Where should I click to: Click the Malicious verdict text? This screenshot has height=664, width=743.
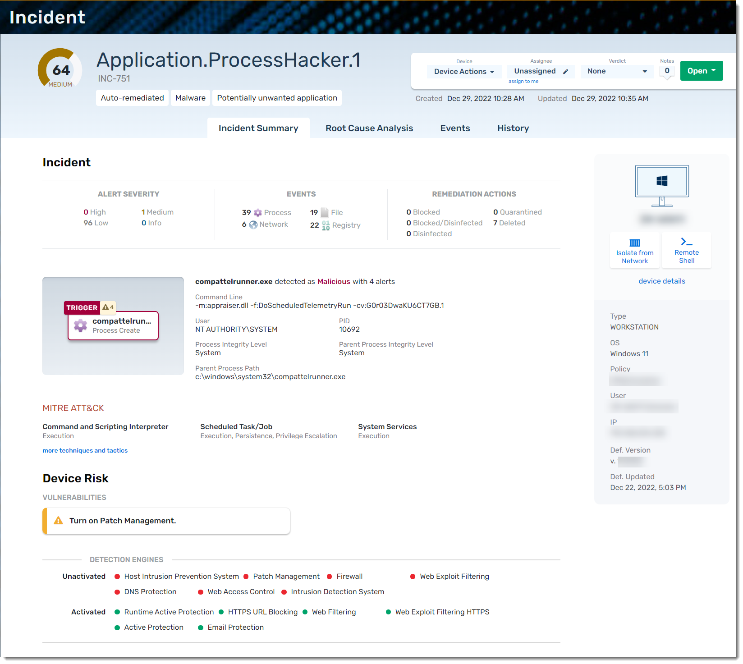click(x=334, y=282)
